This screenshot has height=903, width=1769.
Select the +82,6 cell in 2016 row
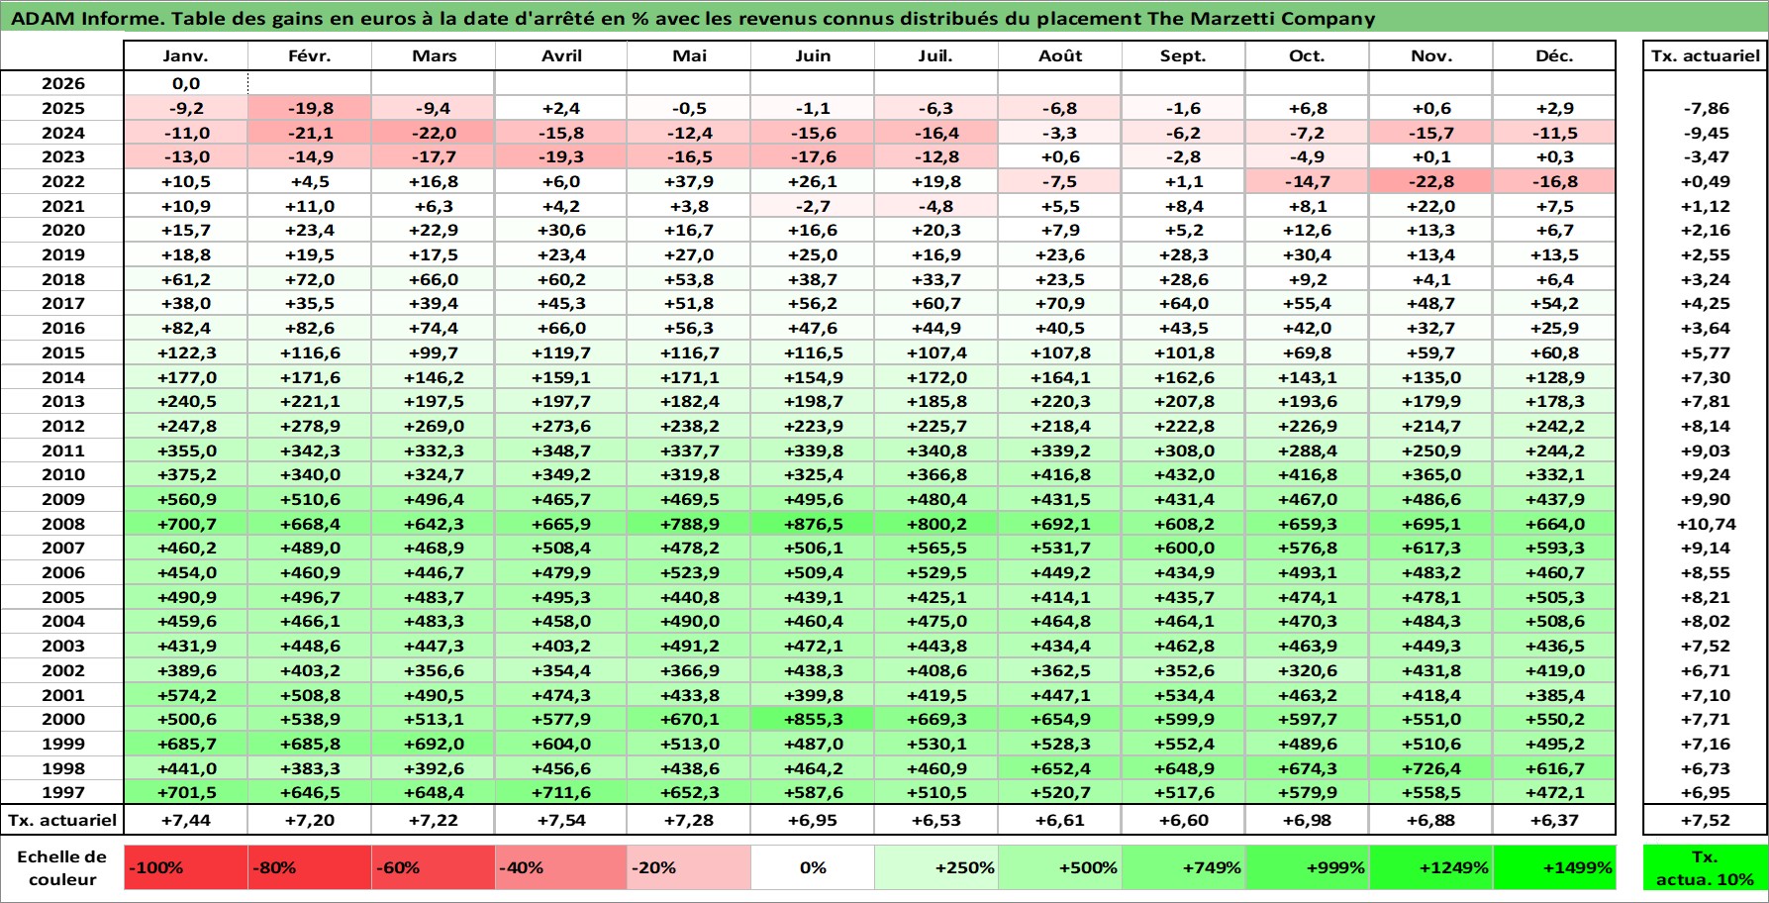click(x=310, y=328)
